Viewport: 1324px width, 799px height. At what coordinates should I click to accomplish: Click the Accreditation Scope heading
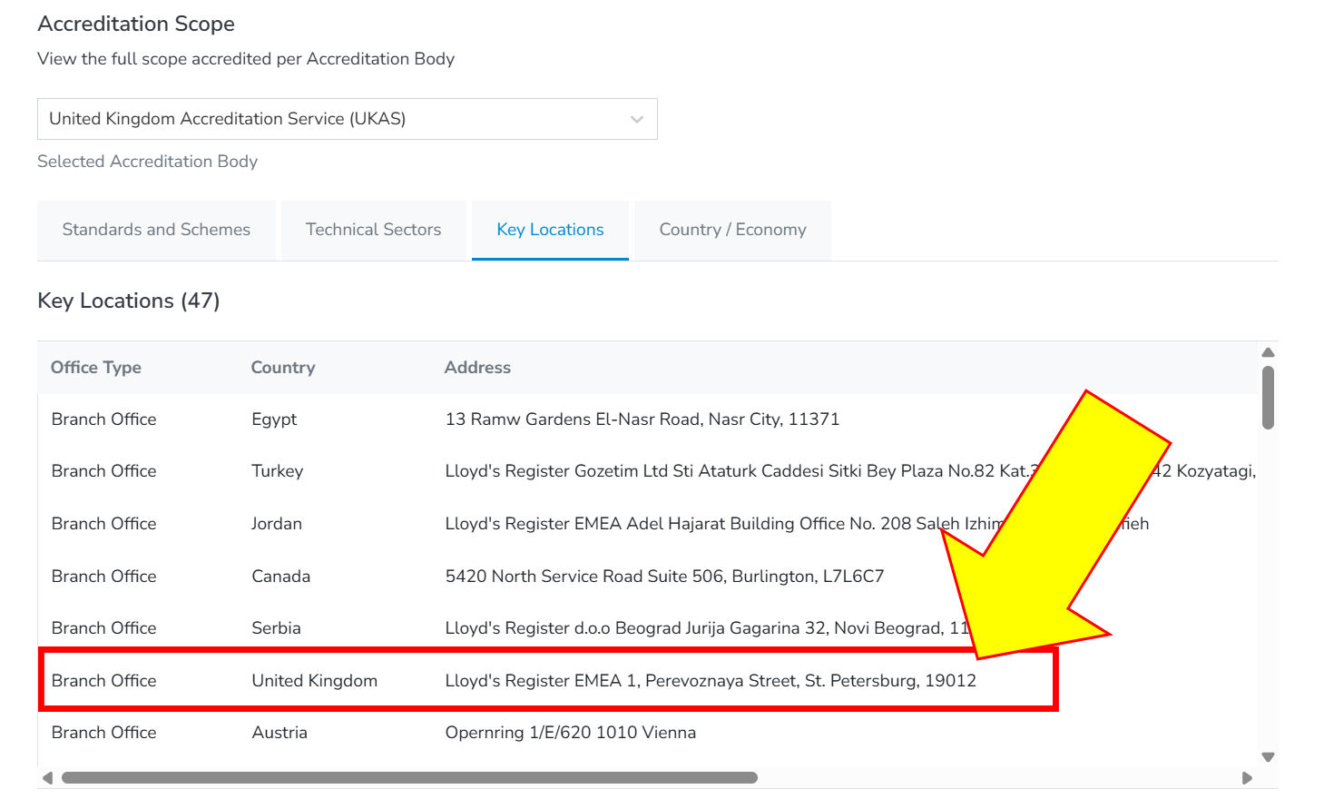point(136,24)
